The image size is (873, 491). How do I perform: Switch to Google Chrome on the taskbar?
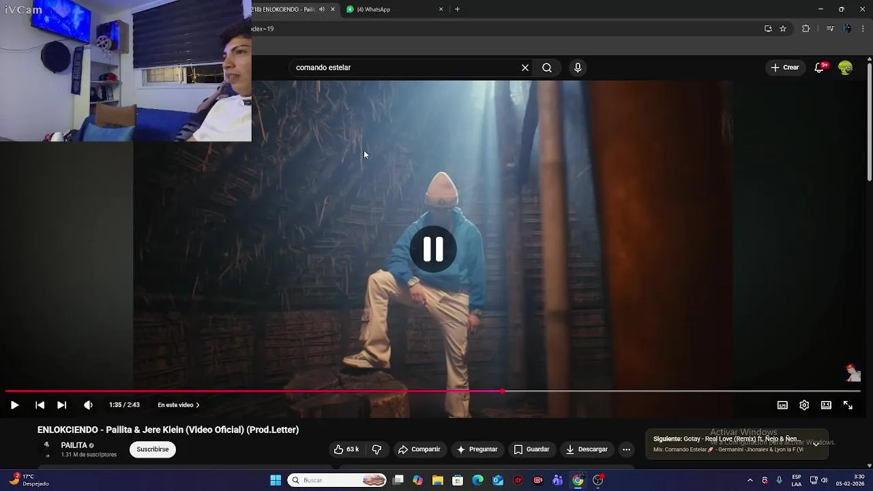click(x=578, y=481)
